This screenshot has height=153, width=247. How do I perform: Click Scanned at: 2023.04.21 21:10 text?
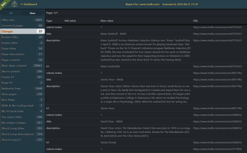click(x=180, y=4)
